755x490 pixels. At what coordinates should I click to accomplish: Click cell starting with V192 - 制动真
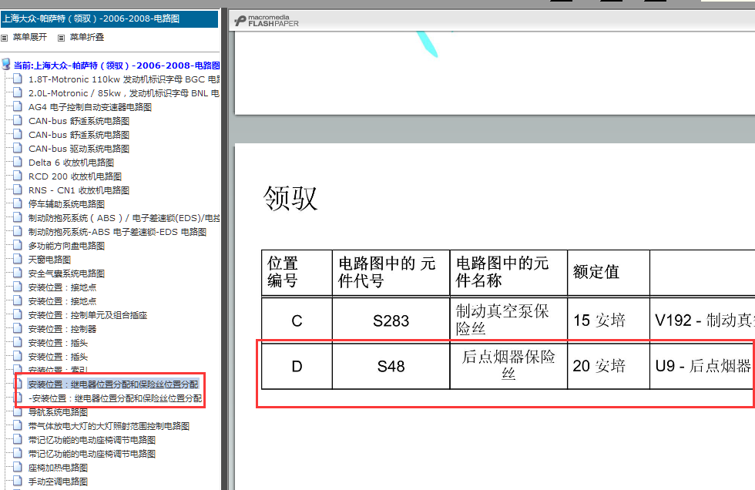click(703, 321)
